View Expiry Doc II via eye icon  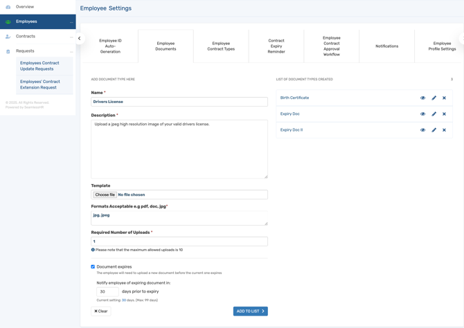(423, 130)
